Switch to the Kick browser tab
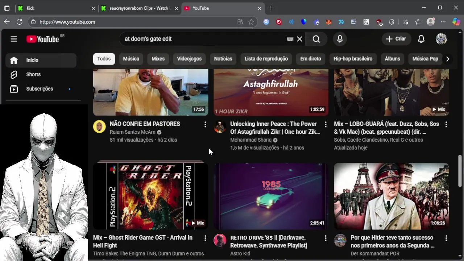Image resolution: width=464 pixels, height=261 pixels. 56,8
